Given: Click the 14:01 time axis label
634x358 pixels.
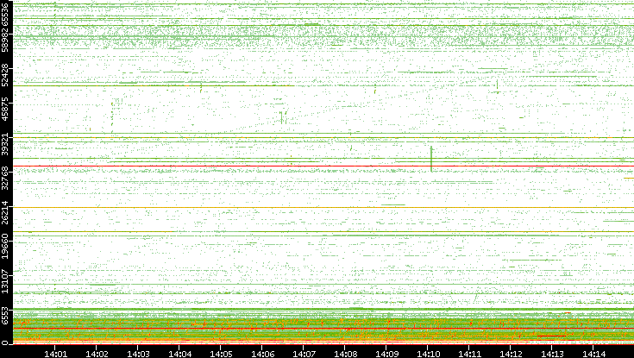Looking at the screenshot, I should point(55,355).
